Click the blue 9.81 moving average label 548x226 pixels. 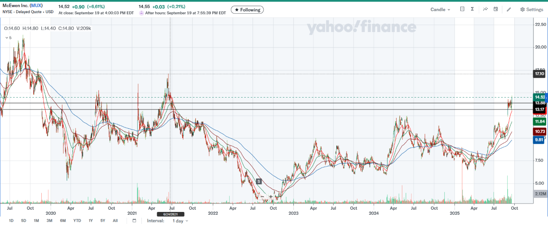539,140
